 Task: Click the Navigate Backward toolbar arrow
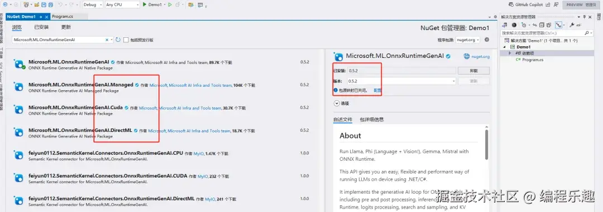pos(5,4)
